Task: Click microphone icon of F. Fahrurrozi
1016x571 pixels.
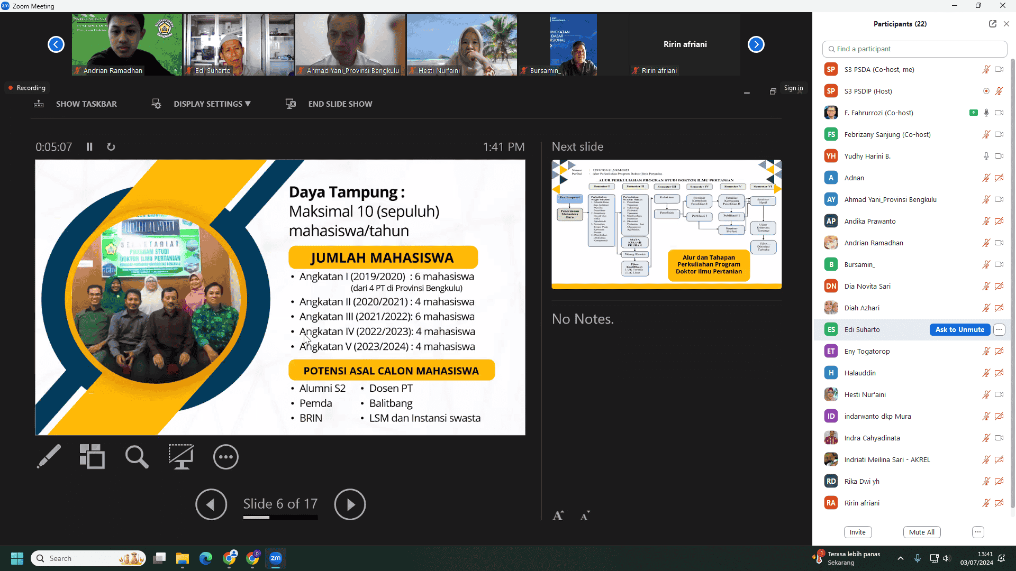Action: coord(986,113)
